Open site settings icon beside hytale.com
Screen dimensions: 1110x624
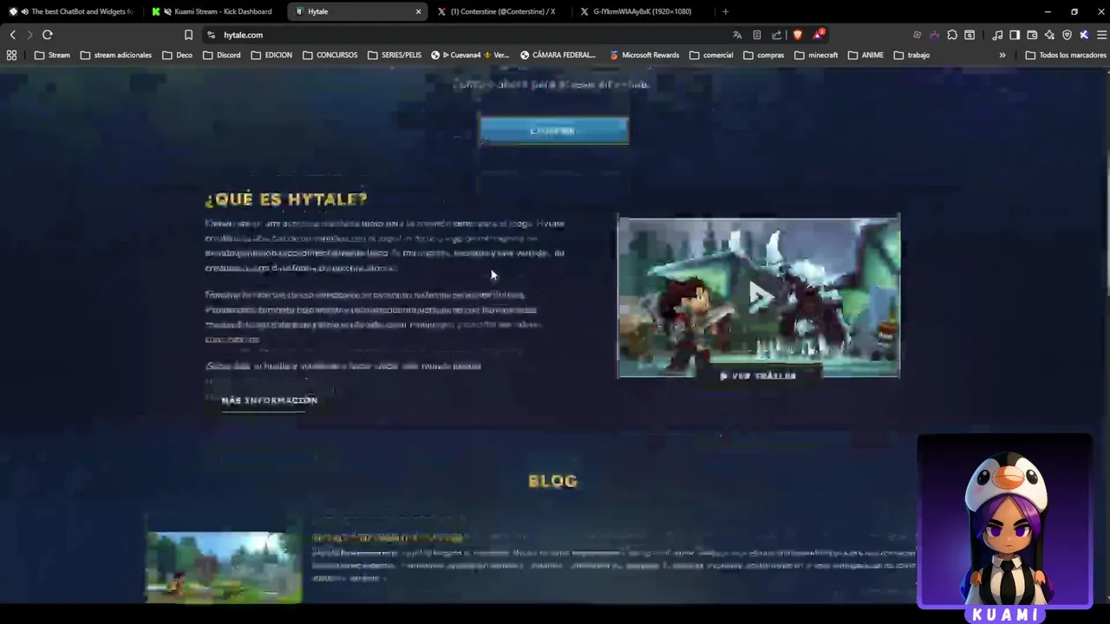[211, 35]
